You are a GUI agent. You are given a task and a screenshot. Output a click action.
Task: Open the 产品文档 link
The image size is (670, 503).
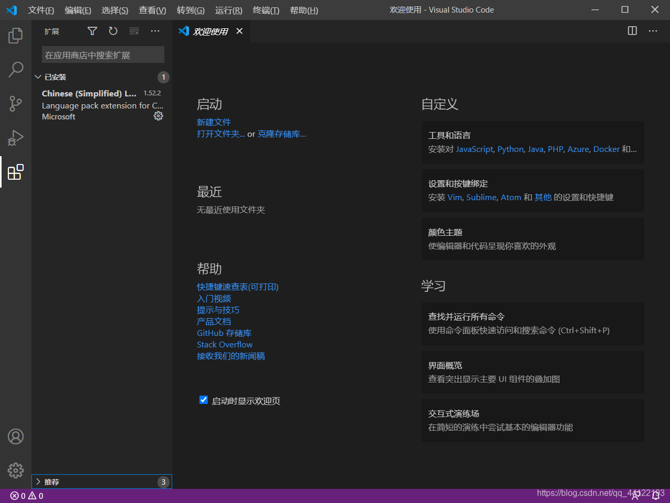(x=214, y=321)
